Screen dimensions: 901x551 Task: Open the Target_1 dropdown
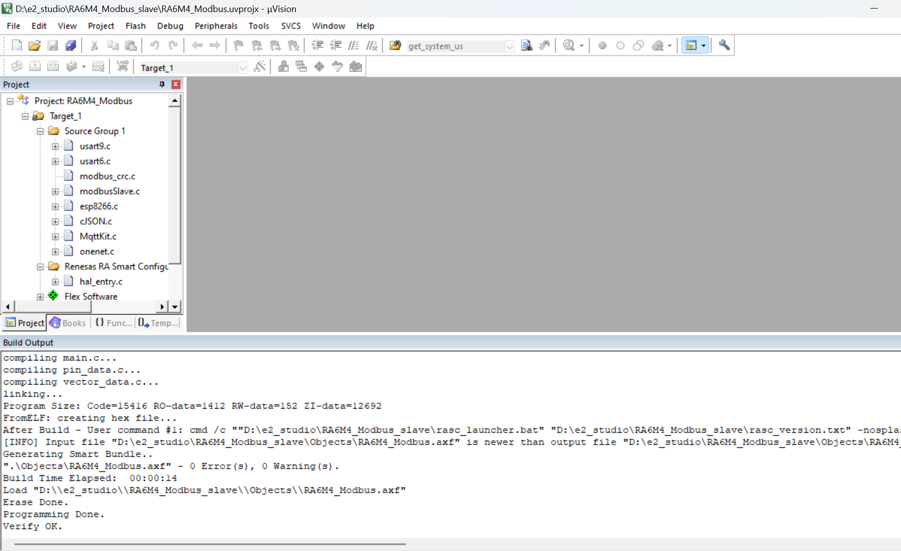[x=193, y=67]
